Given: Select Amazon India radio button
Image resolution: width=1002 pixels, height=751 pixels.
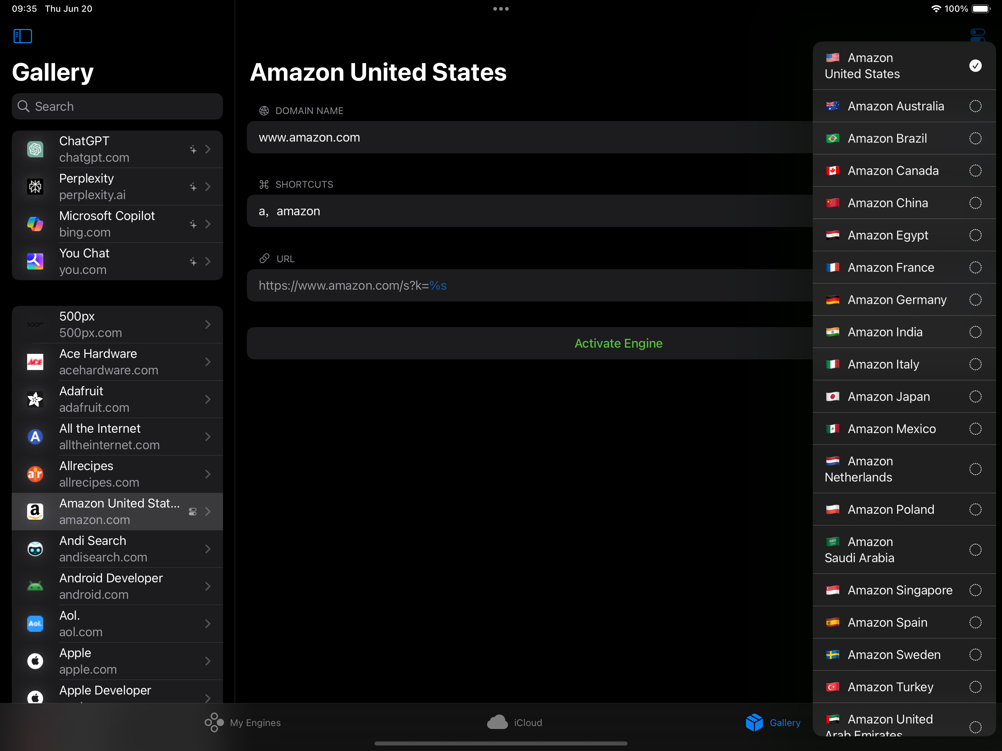Looking at the screenshot, I should (975, 332).
